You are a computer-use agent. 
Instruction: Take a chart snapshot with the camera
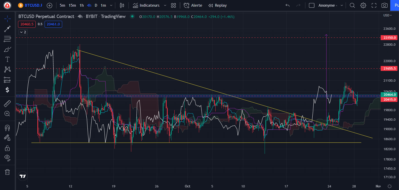click(384, 5)
